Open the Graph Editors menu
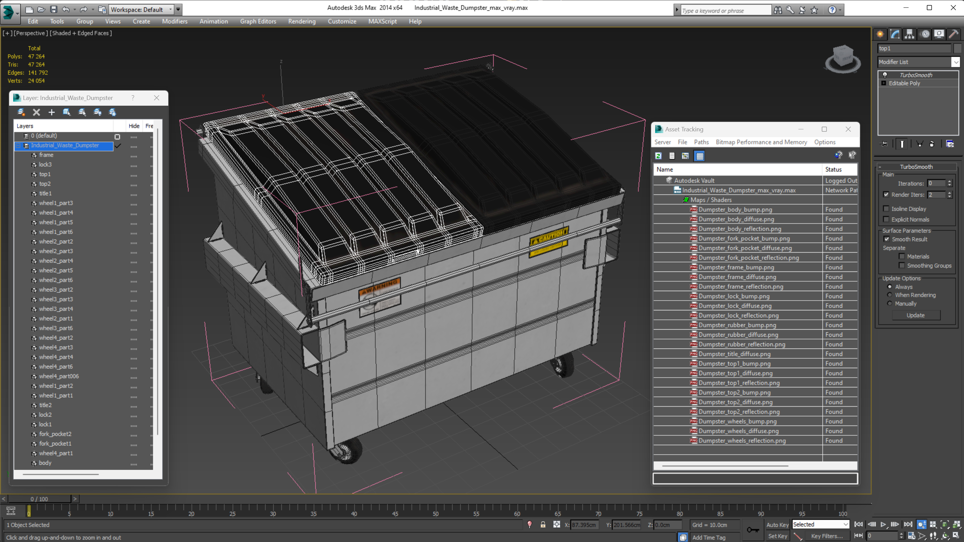 pyautogui.click(x=258, y=21)
